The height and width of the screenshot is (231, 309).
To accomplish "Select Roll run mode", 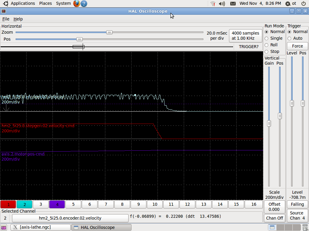I will click(x=266, y=45).
